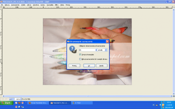
Task: Open the zoom percentage dropdown in status bar
Action: 21,99
